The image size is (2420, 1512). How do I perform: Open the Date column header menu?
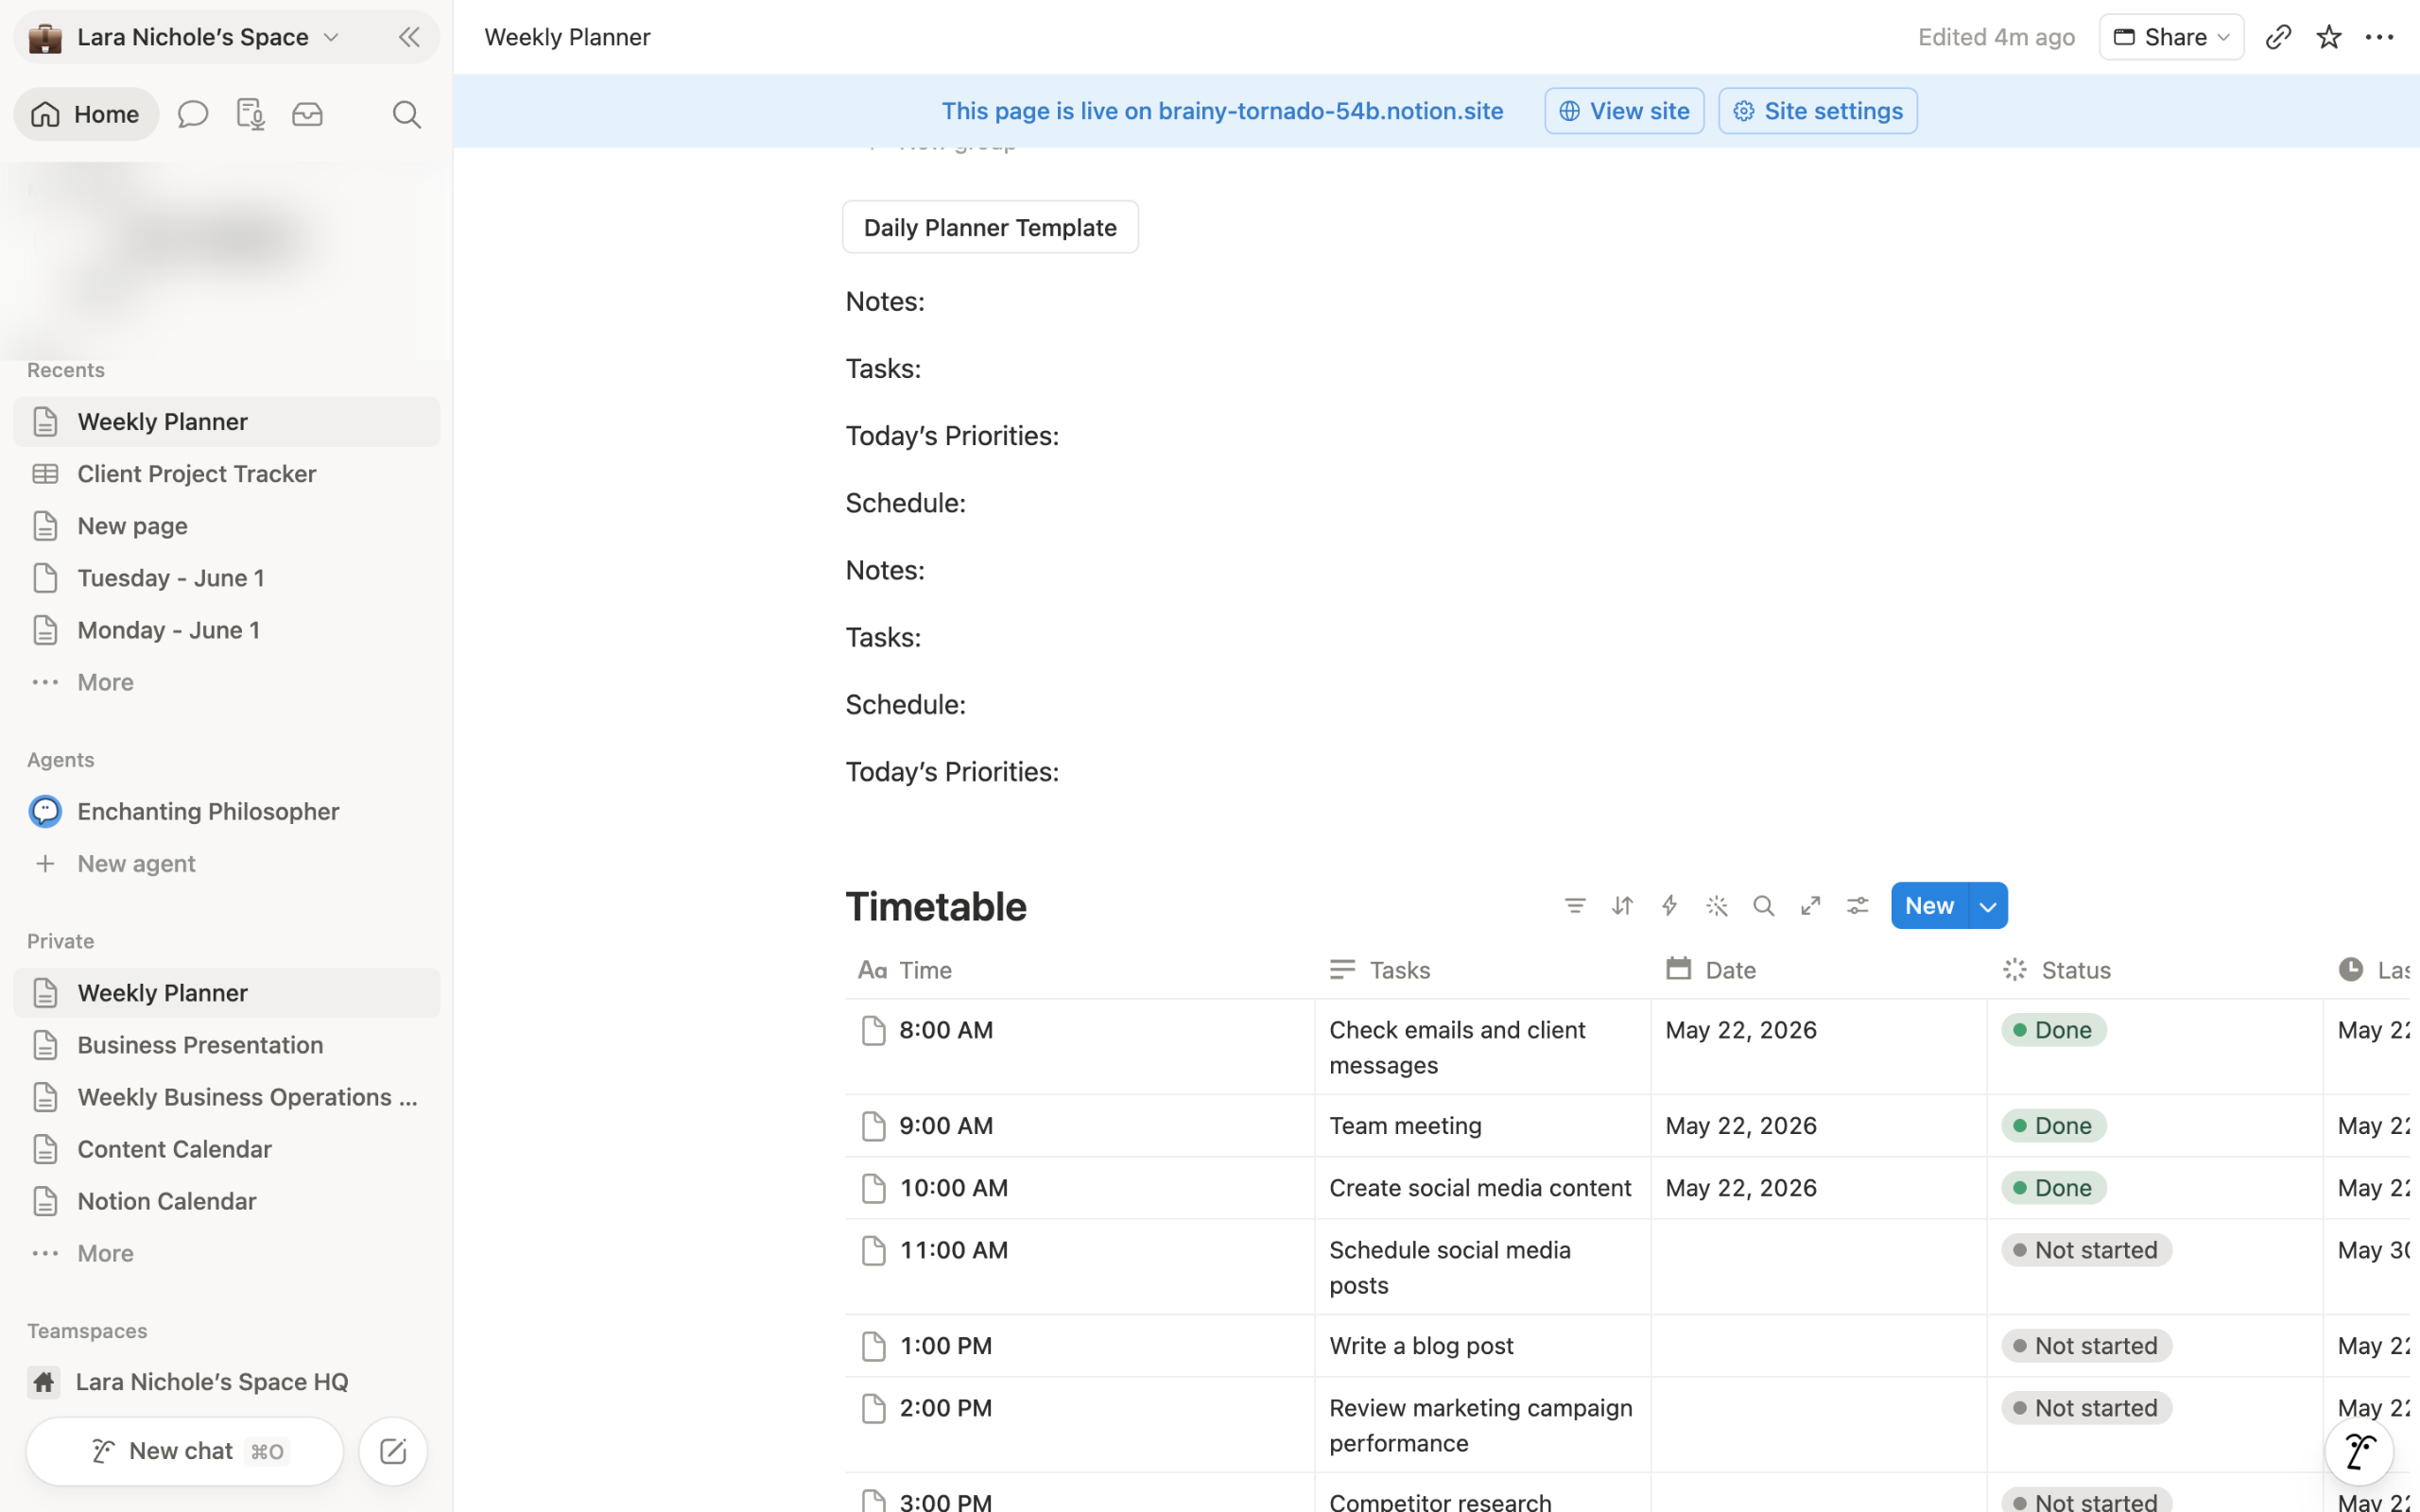1818,970
